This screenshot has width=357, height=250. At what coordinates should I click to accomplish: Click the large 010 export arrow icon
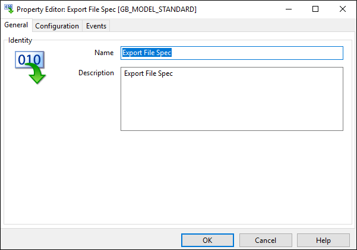(30, 68)
